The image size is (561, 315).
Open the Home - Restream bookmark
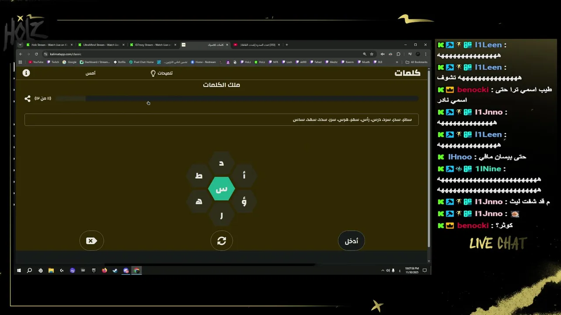[x=203, y=62]
